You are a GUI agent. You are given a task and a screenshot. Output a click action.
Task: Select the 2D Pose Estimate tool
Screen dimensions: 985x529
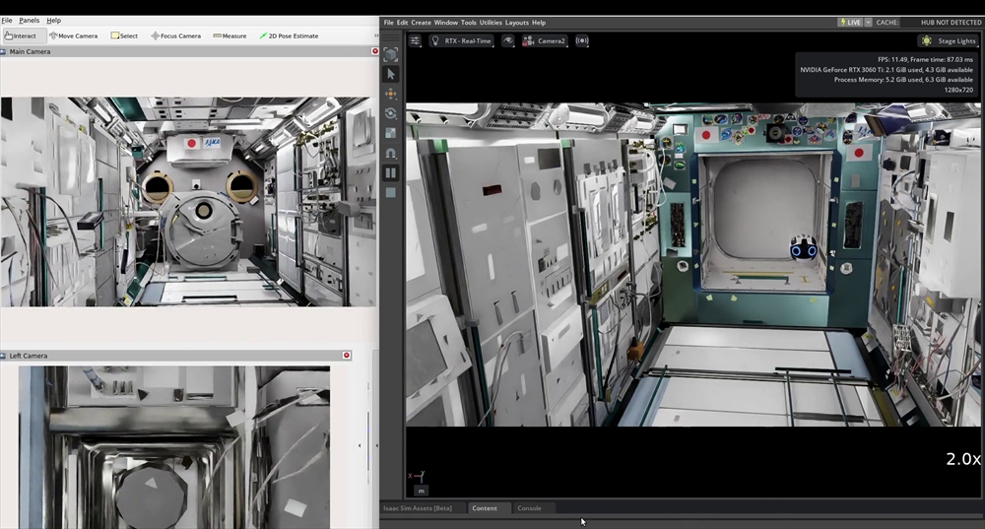(289, 35)
